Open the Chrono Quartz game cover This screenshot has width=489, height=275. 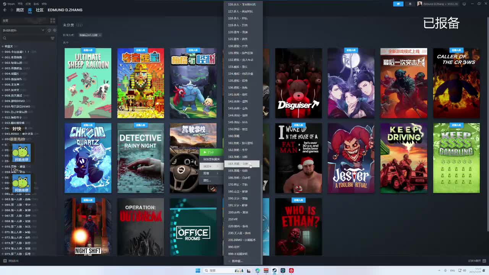coord(88,158)
